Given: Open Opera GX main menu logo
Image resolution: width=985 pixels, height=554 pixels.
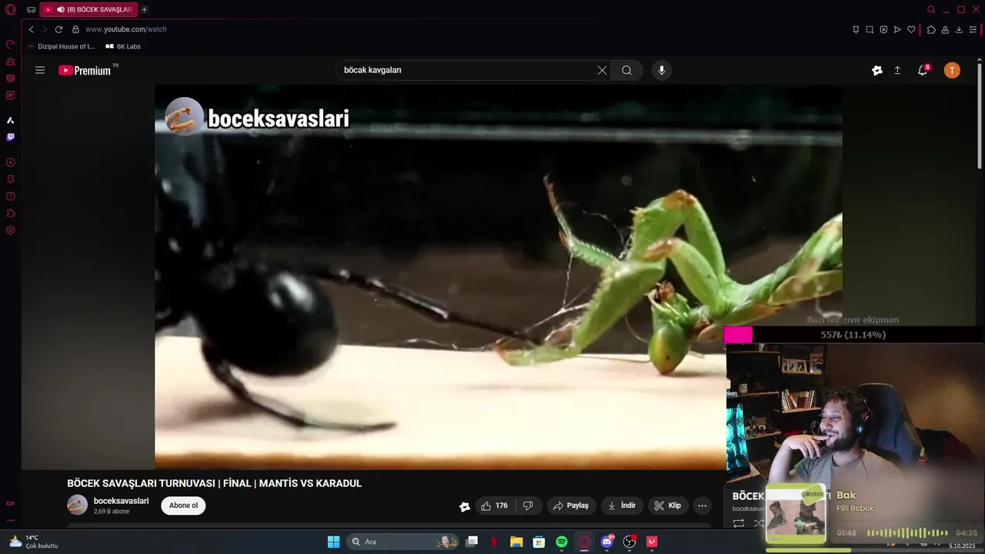Looking at the screenshot, I should pyautogui.click(x=10, y=10).
